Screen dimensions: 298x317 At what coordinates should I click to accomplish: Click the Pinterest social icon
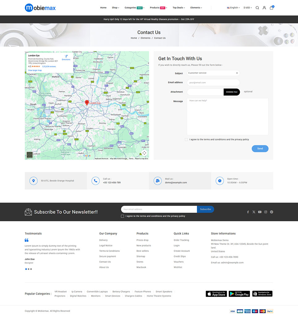pyautogui.click(x=272, y=212)
